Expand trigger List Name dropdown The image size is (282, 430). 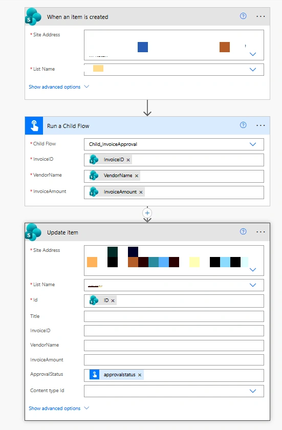pos(253,70)
